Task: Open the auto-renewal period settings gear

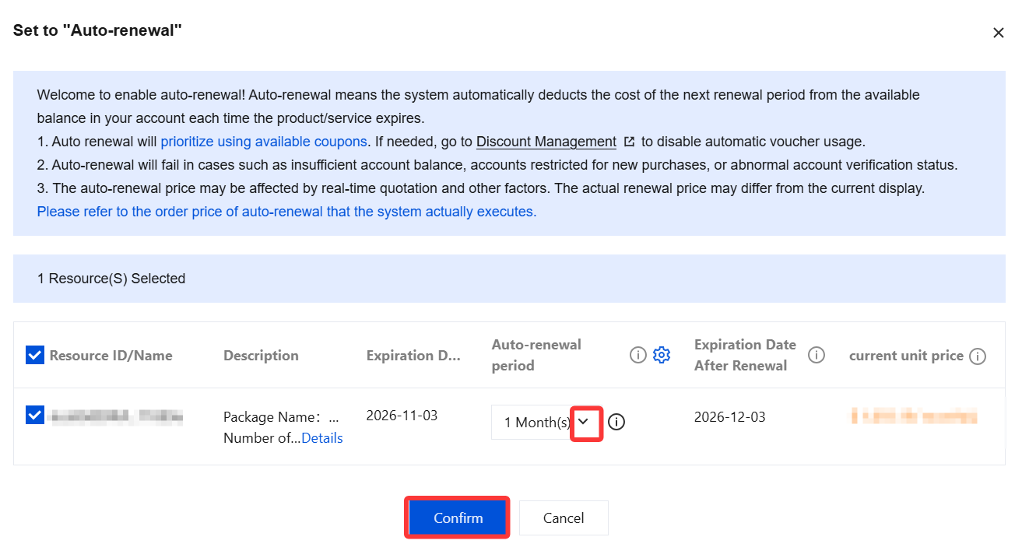Action: 662,355
